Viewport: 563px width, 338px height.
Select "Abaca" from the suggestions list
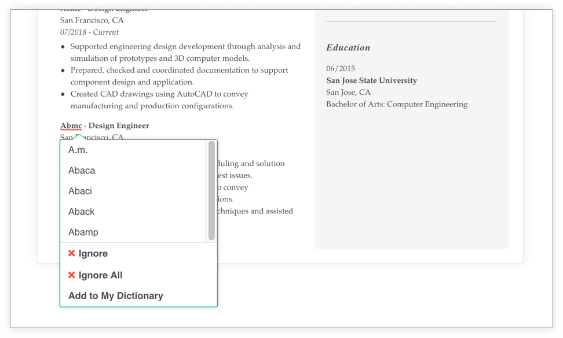[x=82, y=171]
